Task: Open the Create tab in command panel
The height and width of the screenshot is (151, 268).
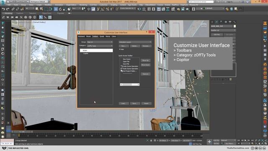Action: coord(212,22)
